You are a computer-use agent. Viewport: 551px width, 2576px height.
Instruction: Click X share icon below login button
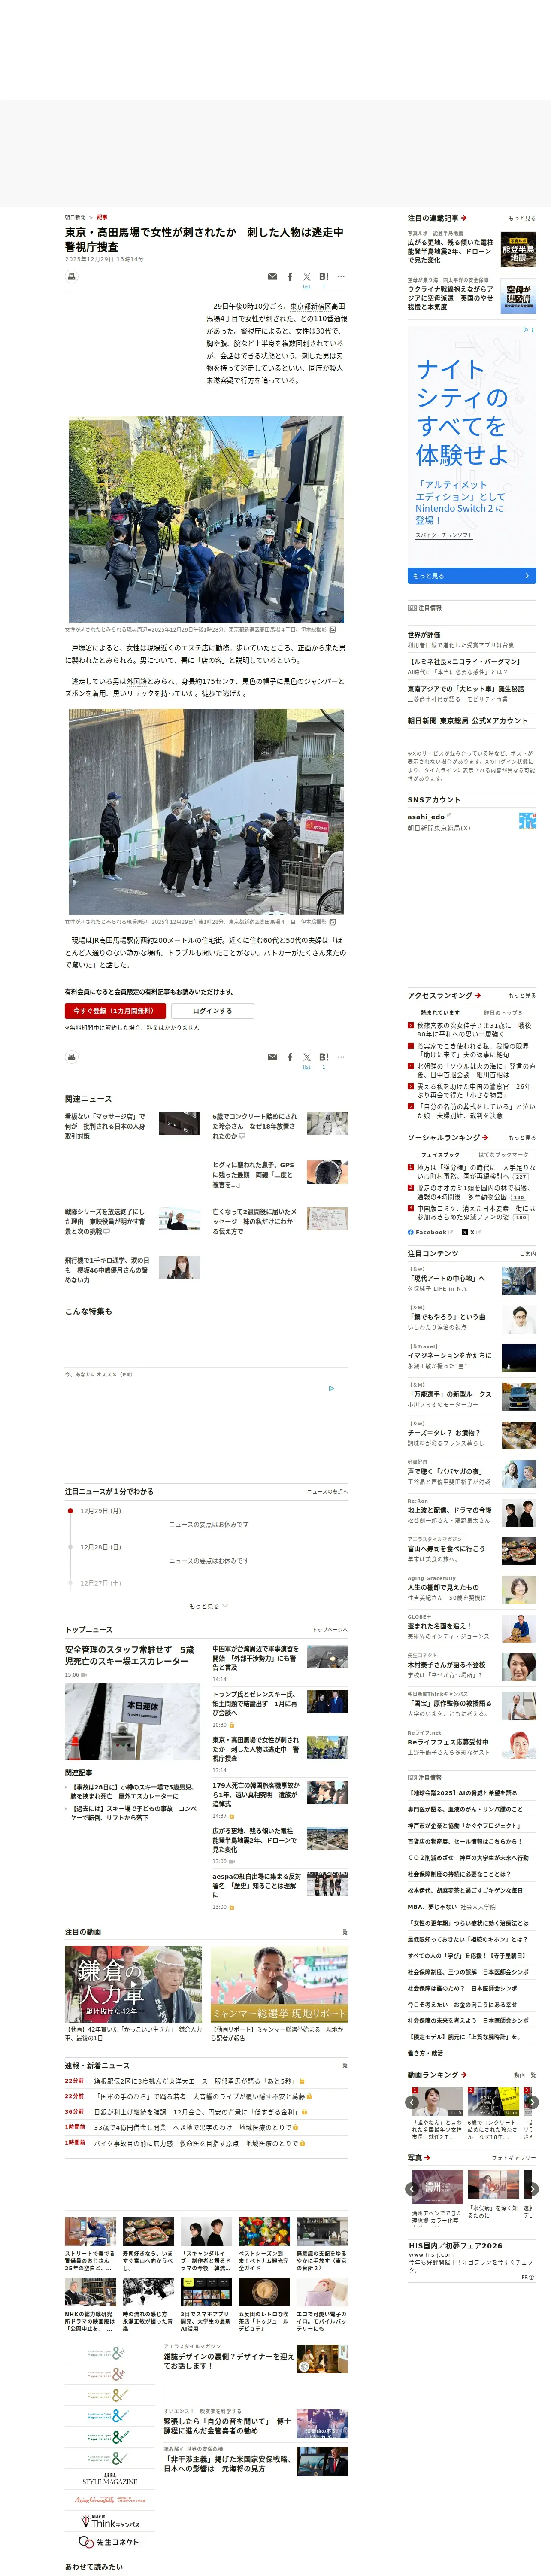(x=307, y=1057)
